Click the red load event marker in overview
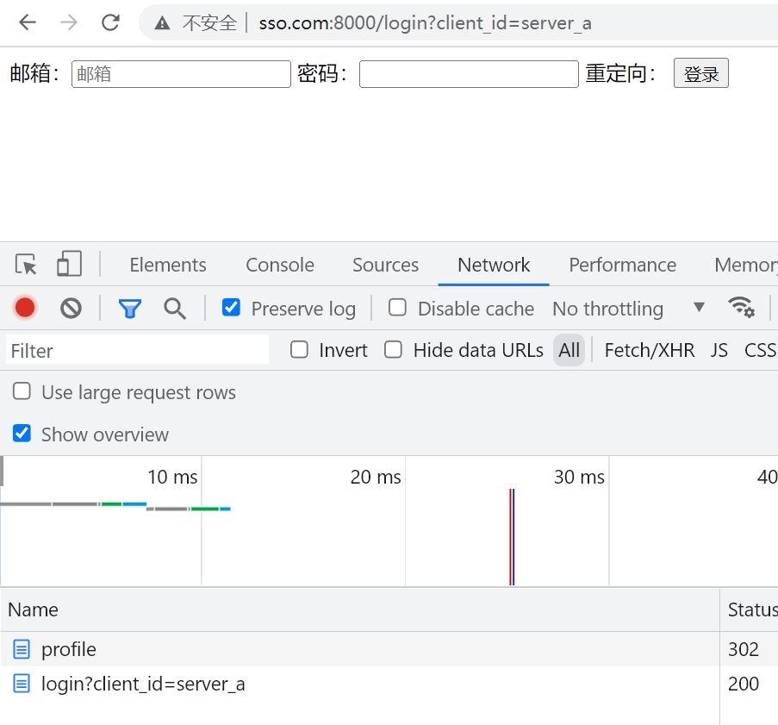The width and height of the screenshot is (778, 725). coord(510,537)
